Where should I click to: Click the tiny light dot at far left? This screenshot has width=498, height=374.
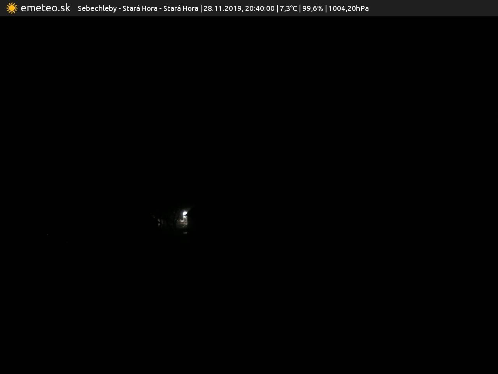pyautogui.click(x=47, y=235)
